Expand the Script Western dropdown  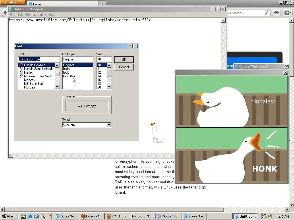(109, 125)
